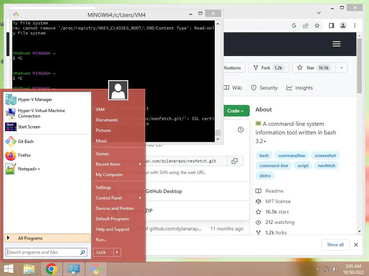Toggle Chrome side panel
Screen dimensions: 369x276
point(332,26)
